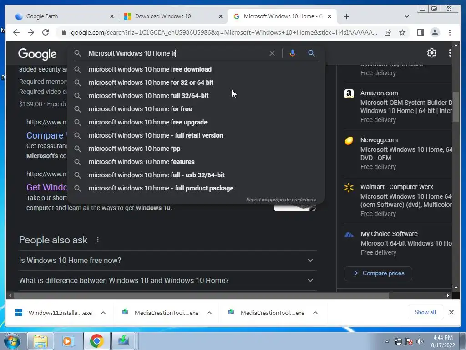Click the horizontal scrollbar thumb
466x350 pixels.
click(201, 295)
